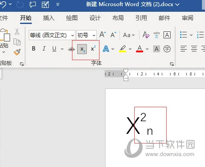Screen dimensions: 205x167
Task: Click the Cut scissors icon
Action: pos(17,31)
